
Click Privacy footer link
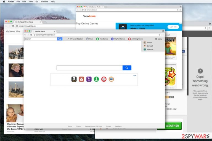pos(78,126)
